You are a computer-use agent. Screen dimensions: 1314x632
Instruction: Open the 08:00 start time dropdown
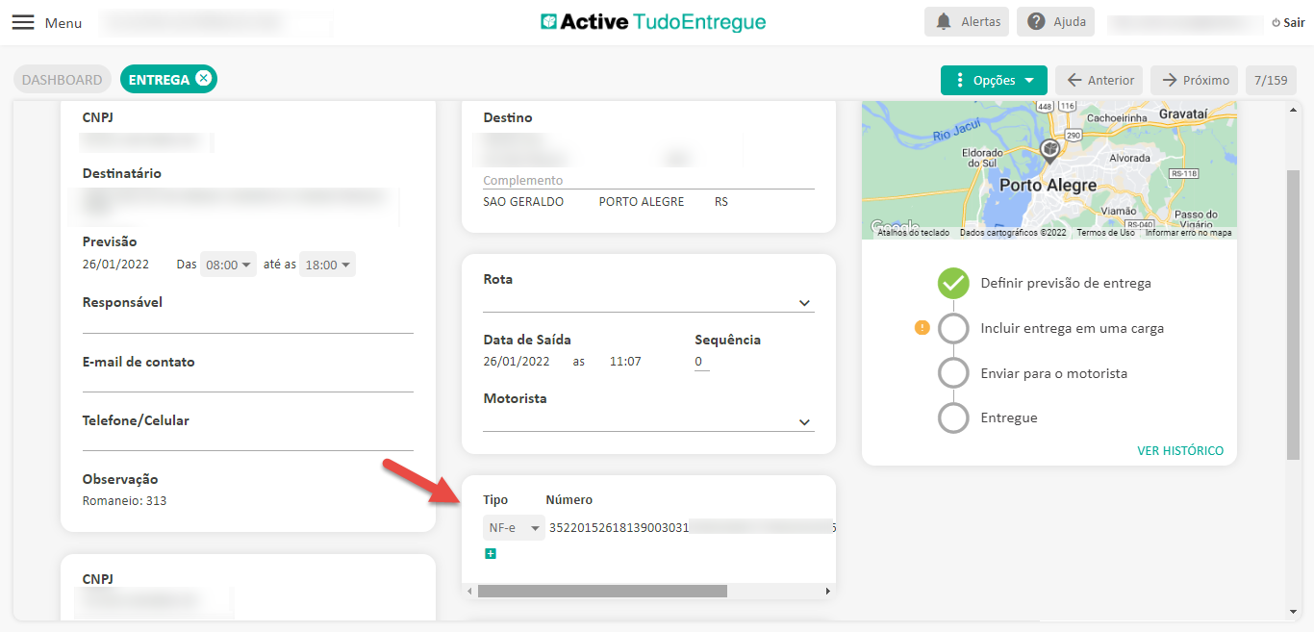click(x=228, y=265)
